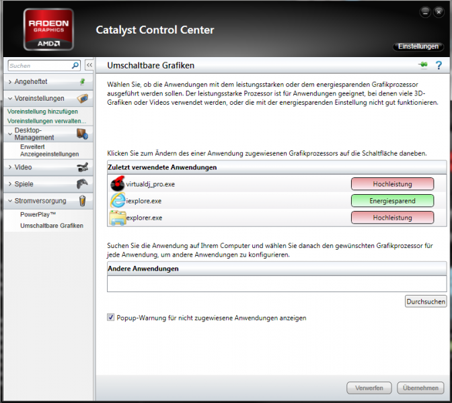Image resolution: width=452 pixels, height=403 pixels.
Task: Click the explorer.exe folder icon
Action: click(x=118, y=218)
